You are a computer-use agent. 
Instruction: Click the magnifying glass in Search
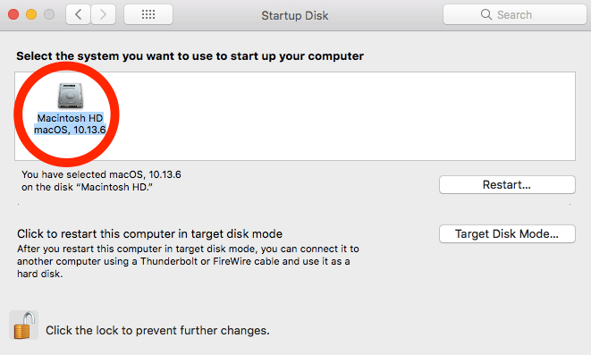(x=486, y=14)
